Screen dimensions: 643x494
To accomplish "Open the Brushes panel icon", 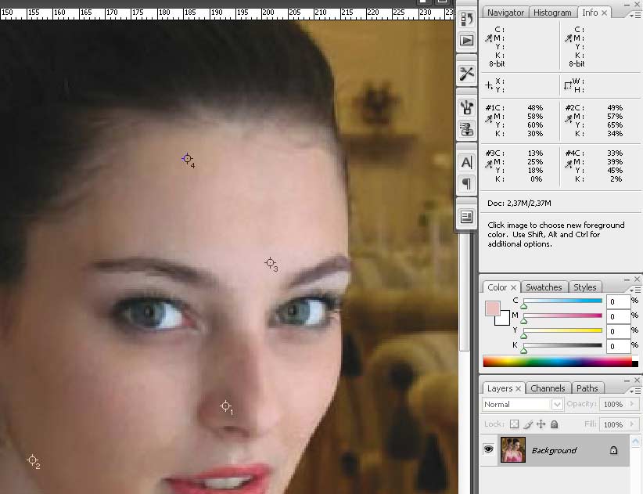I will point(467,107).
